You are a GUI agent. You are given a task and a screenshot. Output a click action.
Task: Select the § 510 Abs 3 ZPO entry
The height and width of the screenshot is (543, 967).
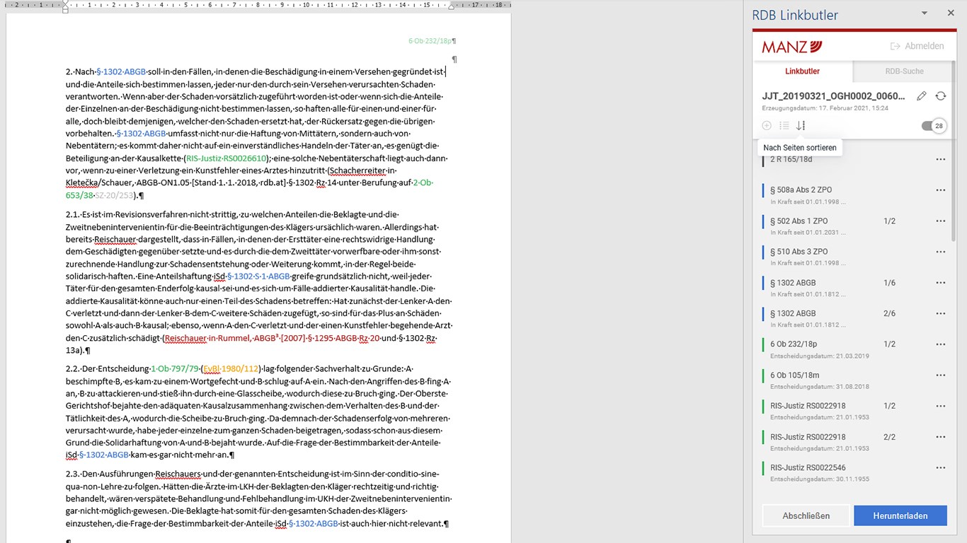coord(854,256)
